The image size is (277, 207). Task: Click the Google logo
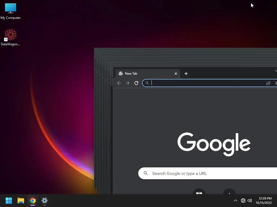pos(214,144)
